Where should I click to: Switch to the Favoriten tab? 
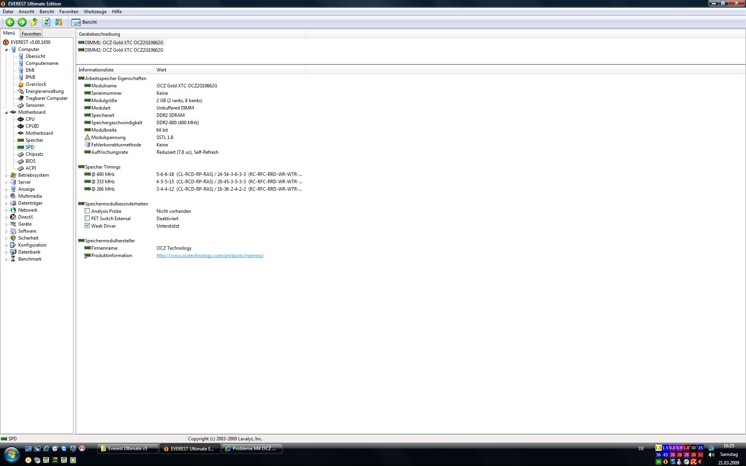(31, 34)
